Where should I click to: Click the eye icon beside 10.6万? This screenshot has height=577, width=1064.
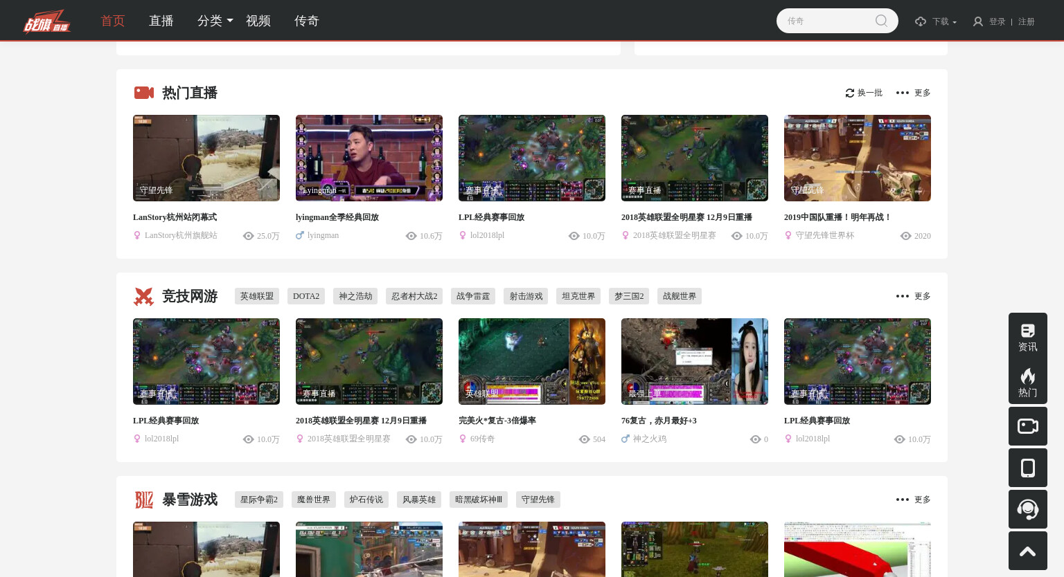tap(411, 236)
